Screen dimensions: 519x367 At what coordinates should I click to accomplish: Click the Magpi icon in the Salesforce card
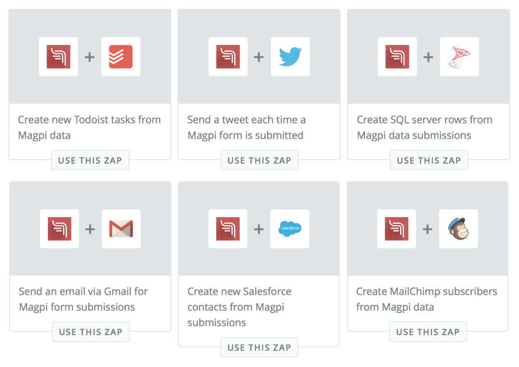point(228,229)
